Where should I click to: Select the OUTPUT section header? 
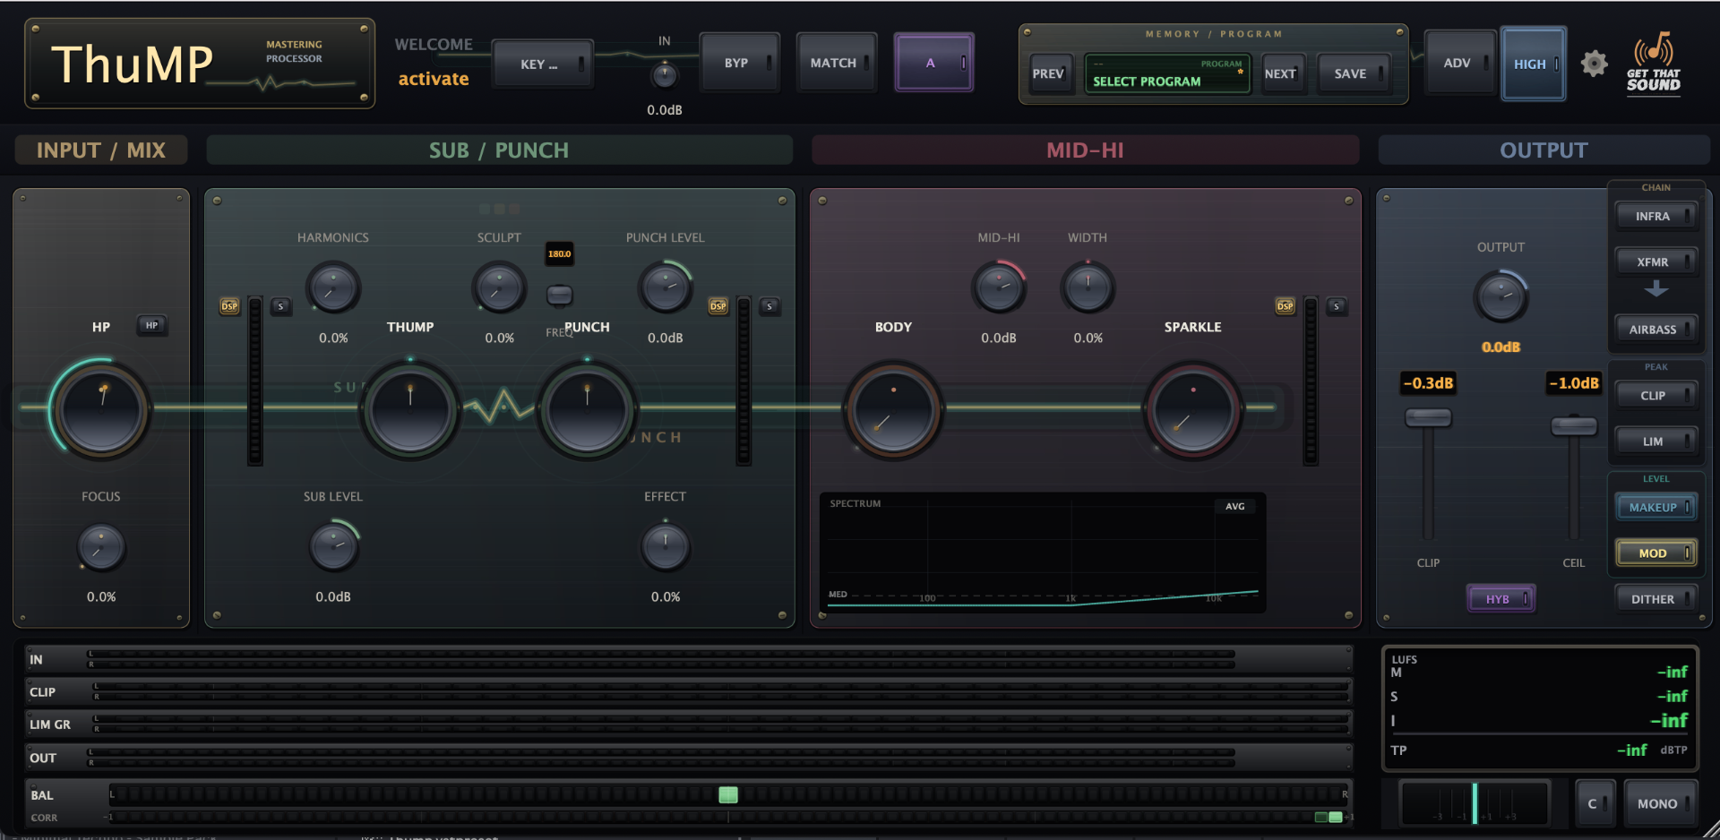click(1544, 150)
